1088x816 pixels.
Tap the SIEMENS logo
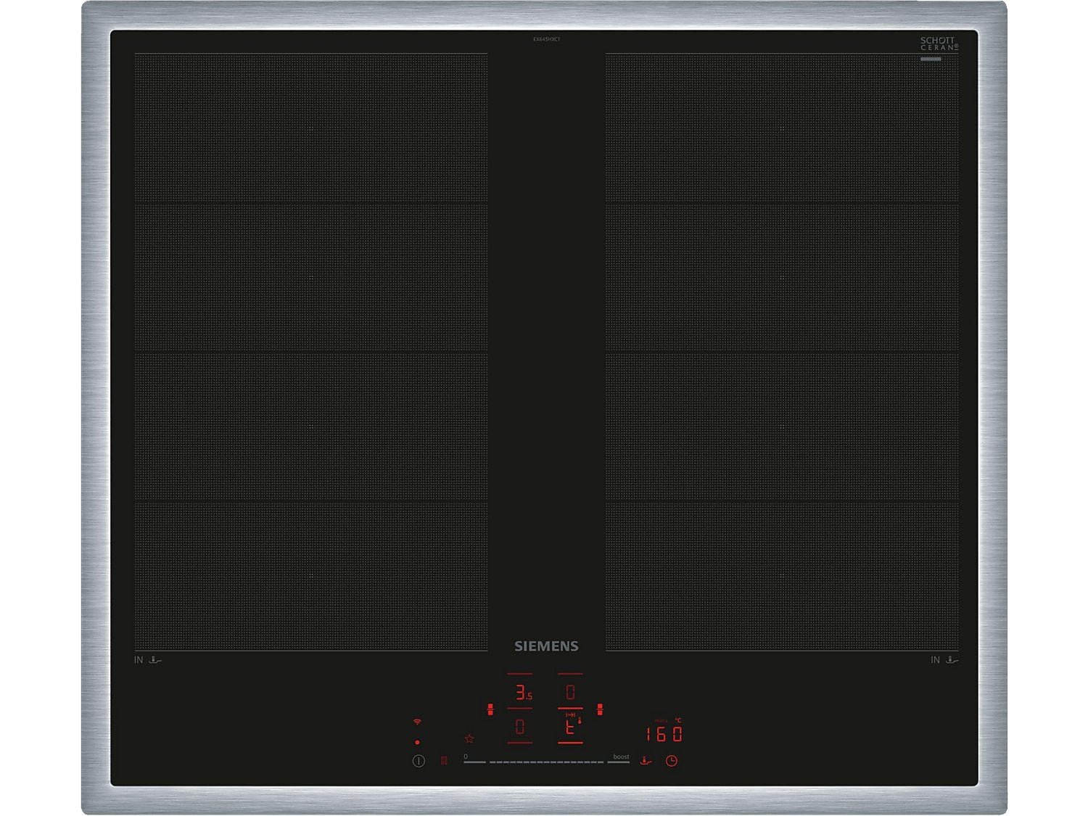point(546,646)
